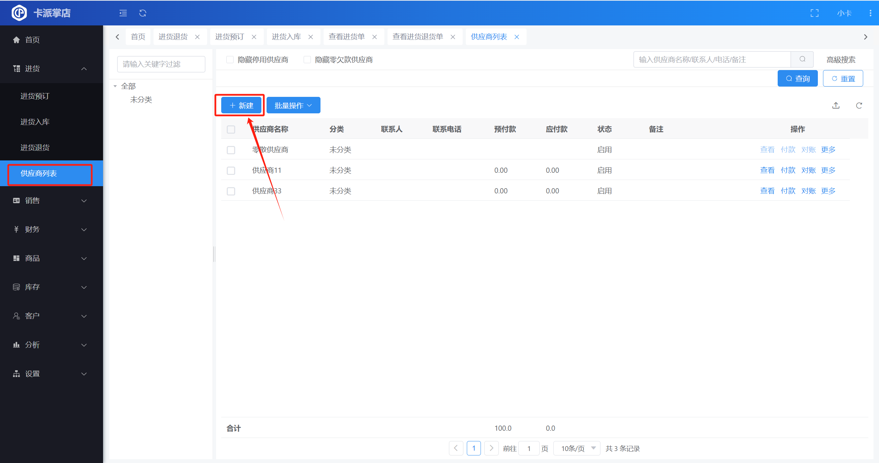The width and height of the screenshot is (879, 463).
Task: Open the 10条/页 page size selector
Action: pyautogui.click(x=577, y=448)
